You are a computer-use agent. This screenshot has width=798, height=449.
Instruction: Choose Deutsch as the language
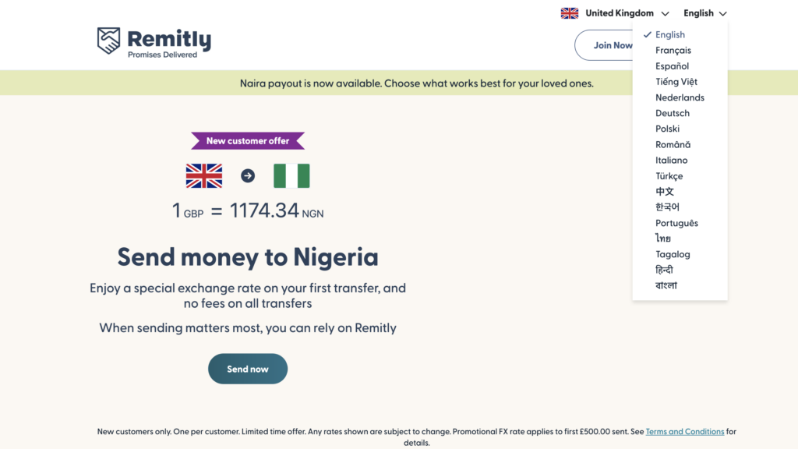click(672, 113)
